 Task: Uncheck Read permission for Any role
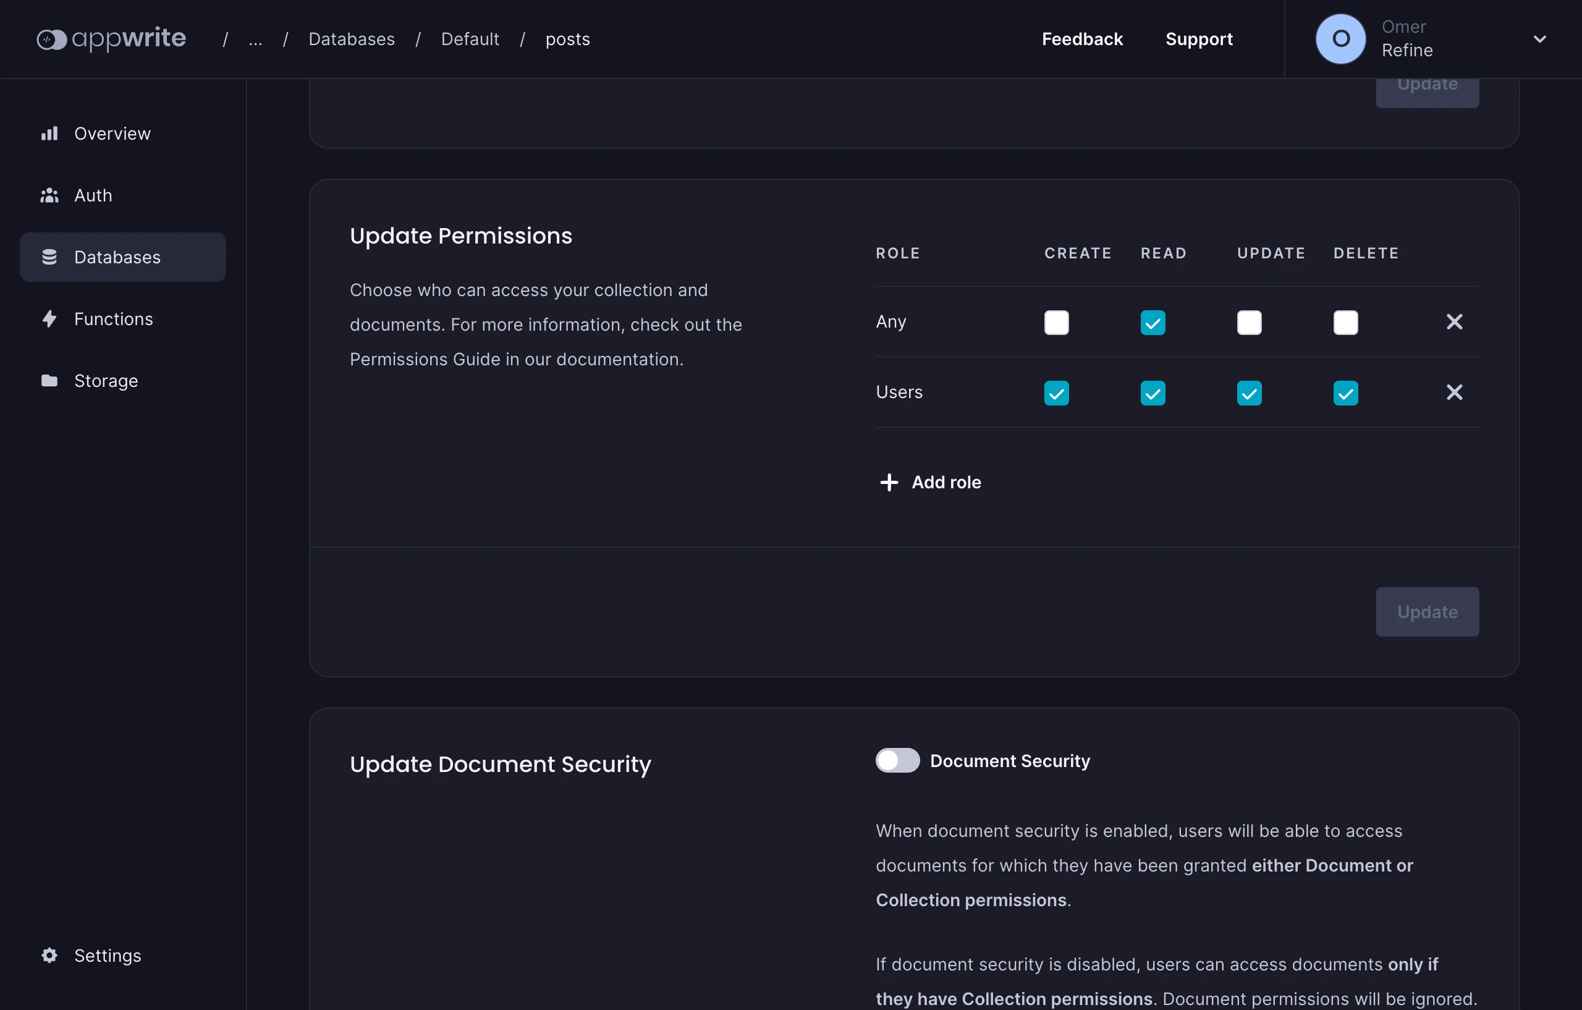pos(1153,323)
